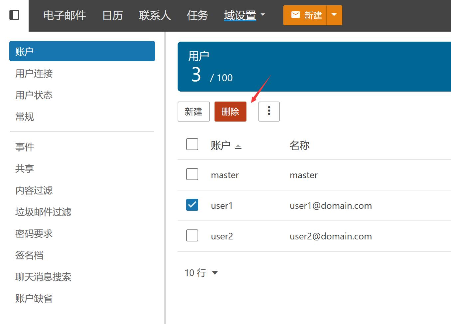The height and width of the screenshot is (324, 451).
Task: Click the account column sort icon
Action: pos(238,146)
